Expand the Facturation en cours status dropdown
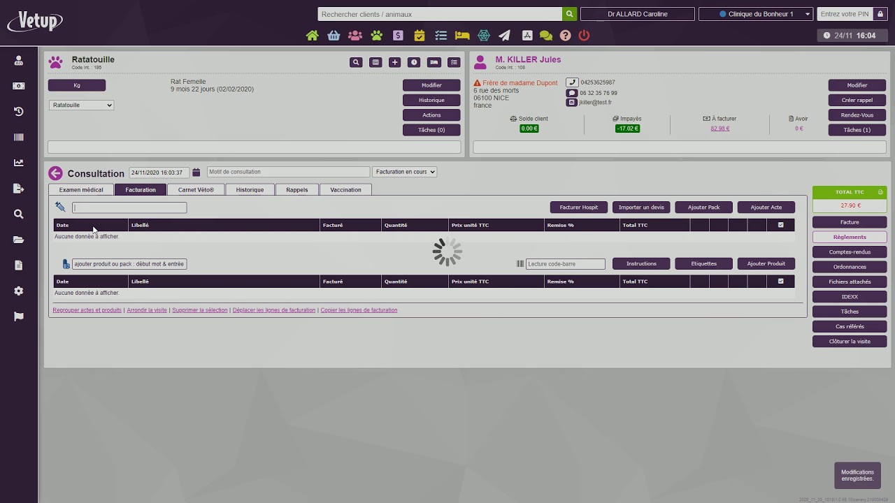 click(404, 172)
